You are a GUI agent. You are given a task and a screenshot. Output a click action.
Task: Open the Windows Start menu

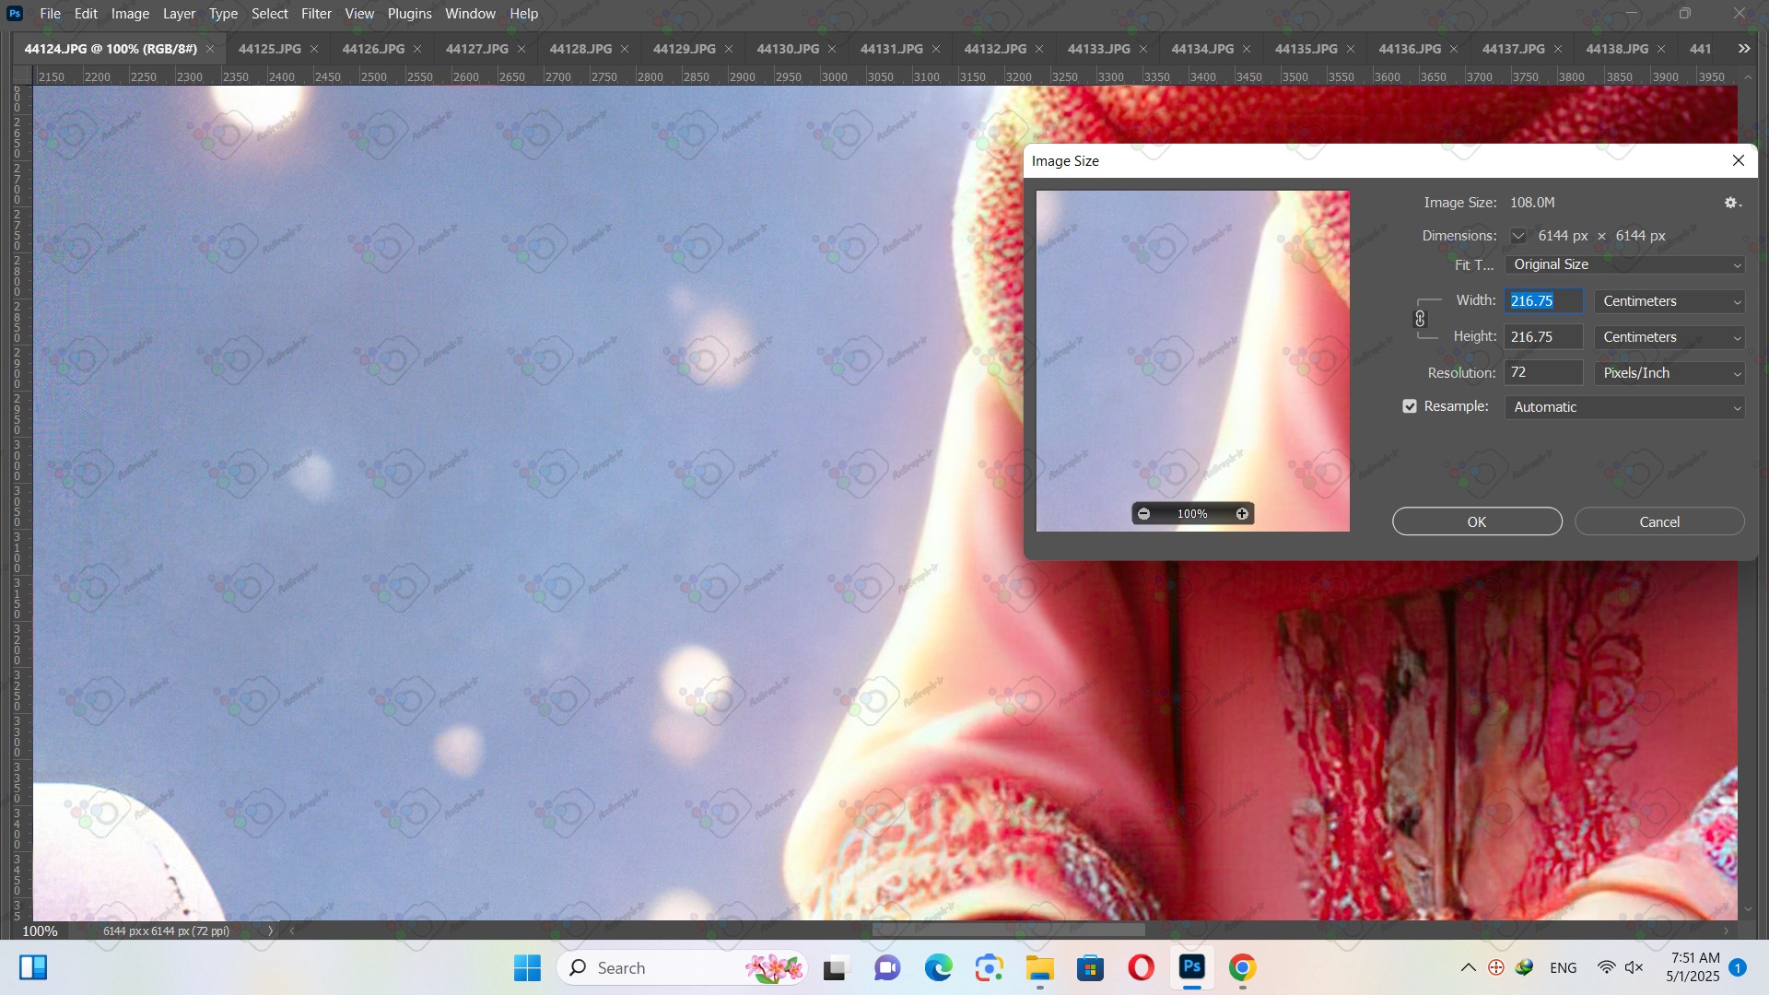[x=527, y=968]
